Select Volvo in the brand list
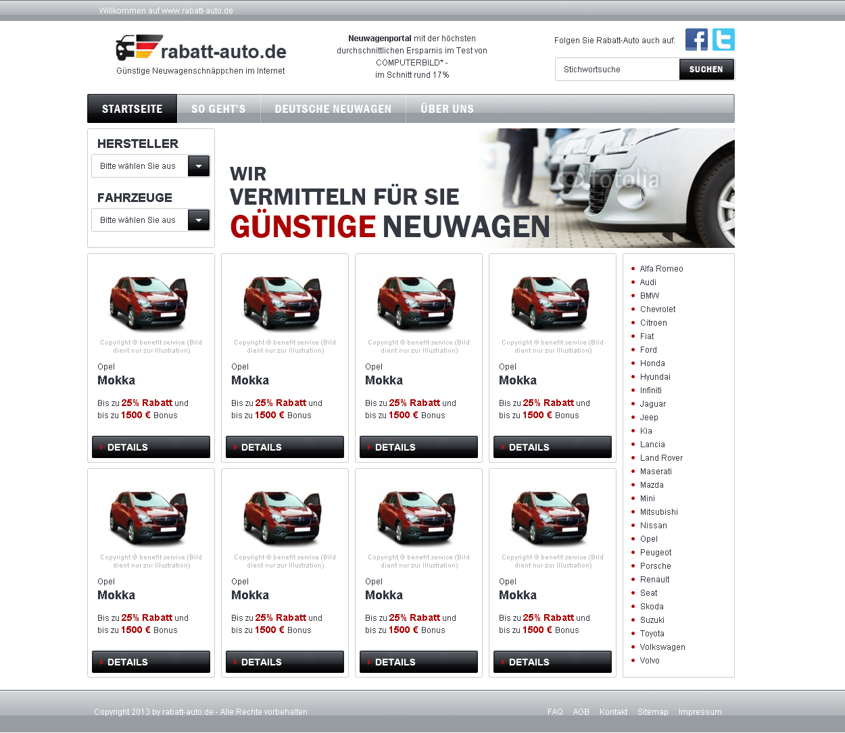 [650, 661]
